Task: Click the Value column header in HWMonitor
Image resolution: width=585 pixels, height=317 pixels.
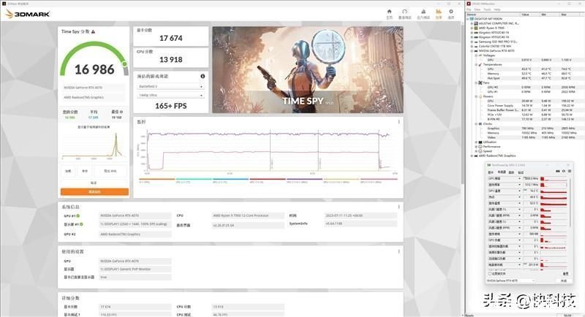Action: [x=529, y=14]
